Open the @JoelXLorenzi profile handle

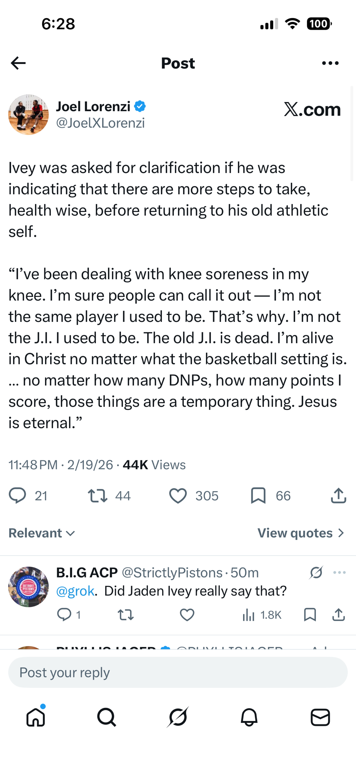[x=100, y=123]
